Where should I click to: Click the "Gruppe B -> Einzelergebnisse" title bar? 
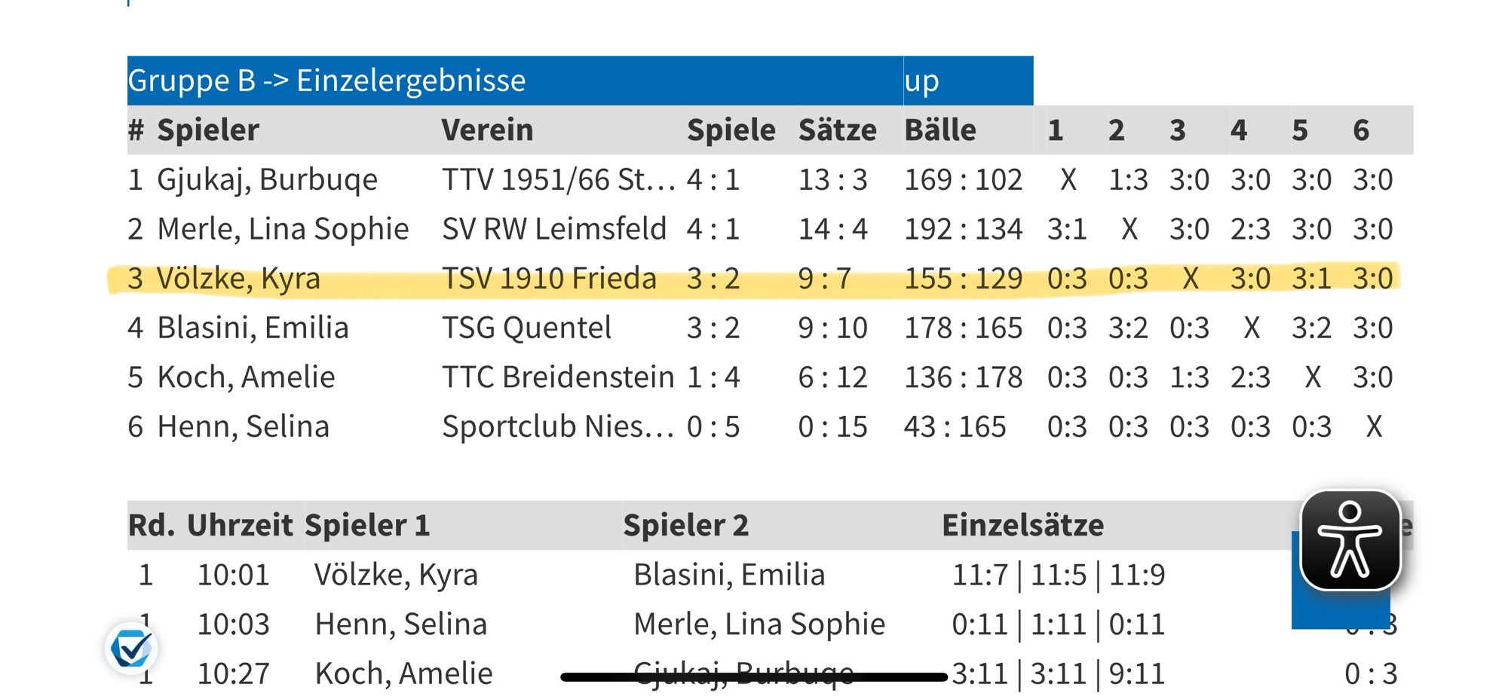coord(326,81)
